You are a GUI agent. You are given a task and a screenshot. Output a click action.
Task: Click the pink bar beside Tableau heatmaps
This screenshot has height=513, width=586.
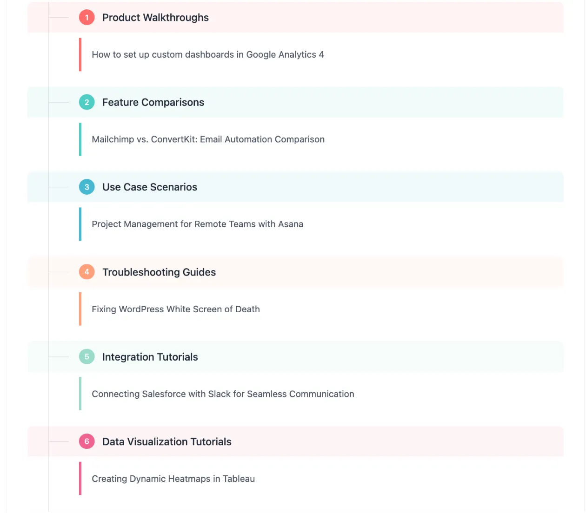(80, 479)
